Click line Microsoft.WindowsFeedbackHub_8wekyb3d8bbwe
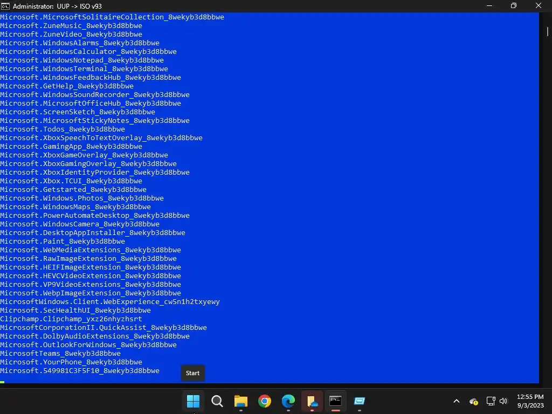Image resolution: width=552 pixels, height=414 pixels. (x=91, y=78)
